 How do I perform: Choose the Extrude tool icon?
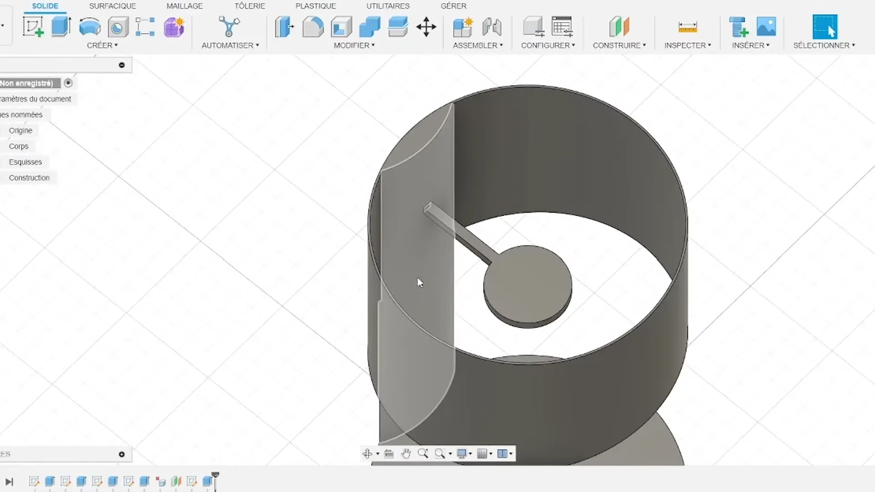point(61,26)
